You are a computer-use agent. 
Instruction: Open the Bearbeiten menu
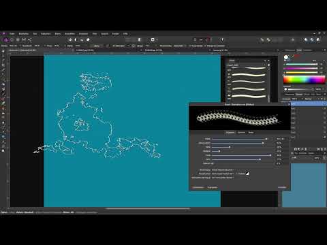(x=24, y=34)
